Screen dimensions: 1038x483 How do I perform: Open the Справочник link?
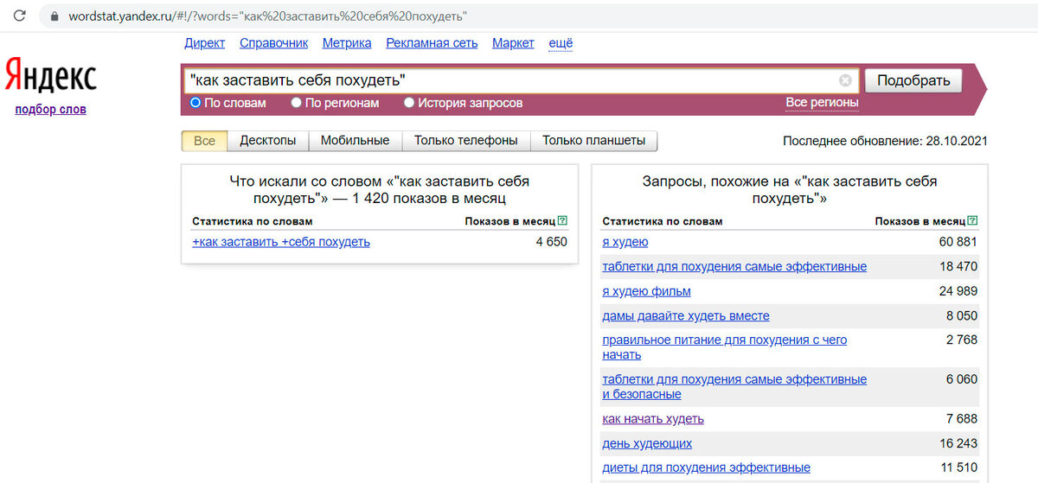[273, 43]
